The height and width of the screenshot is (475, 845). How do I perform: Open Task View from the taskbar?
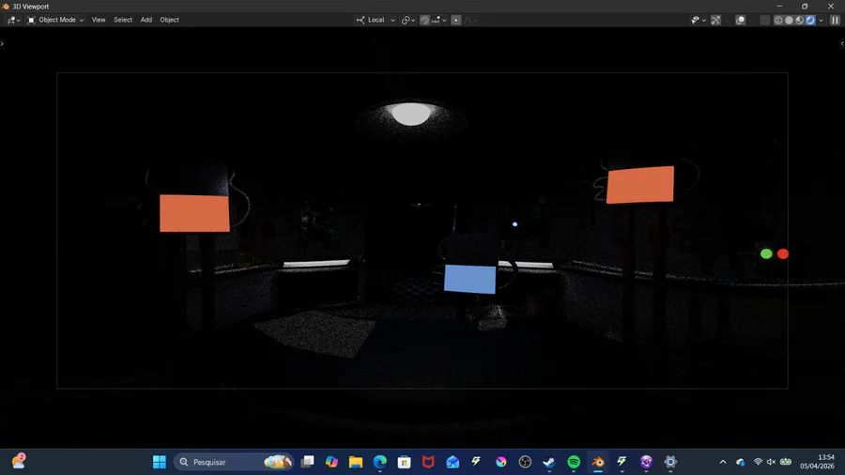coord(307,462)
